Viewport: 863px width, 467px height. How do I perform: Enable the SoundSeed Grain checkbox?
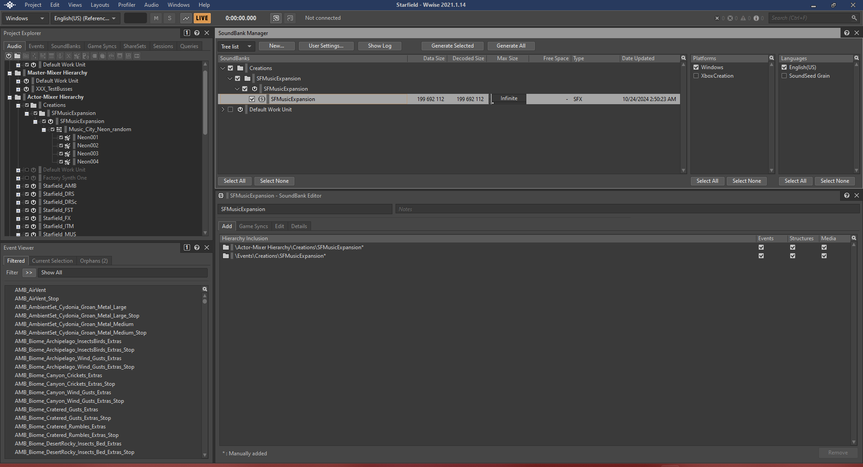(x=784, y=76)
